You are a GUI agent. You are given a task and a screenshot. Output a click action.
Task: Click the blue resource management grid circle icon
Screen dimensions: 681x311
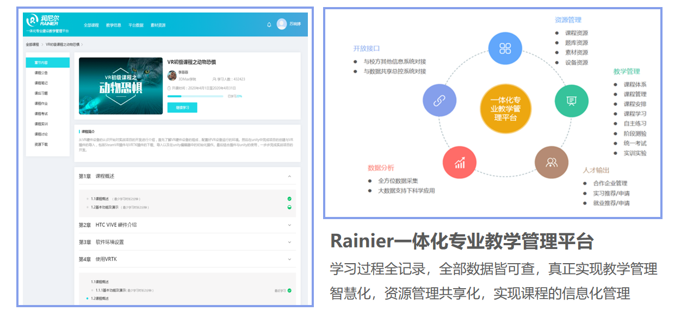pyautogui.click(x=505, y=48)
